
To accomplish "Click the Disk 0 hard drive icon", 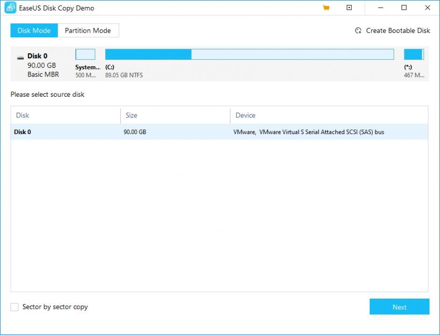I will pos(21,57).
